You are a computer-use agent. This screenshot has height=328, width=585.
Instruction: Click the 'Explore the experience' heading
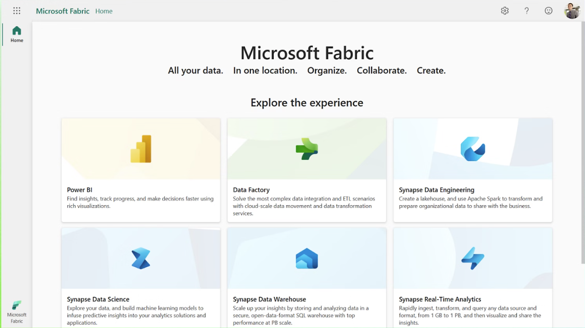point(307,103)
